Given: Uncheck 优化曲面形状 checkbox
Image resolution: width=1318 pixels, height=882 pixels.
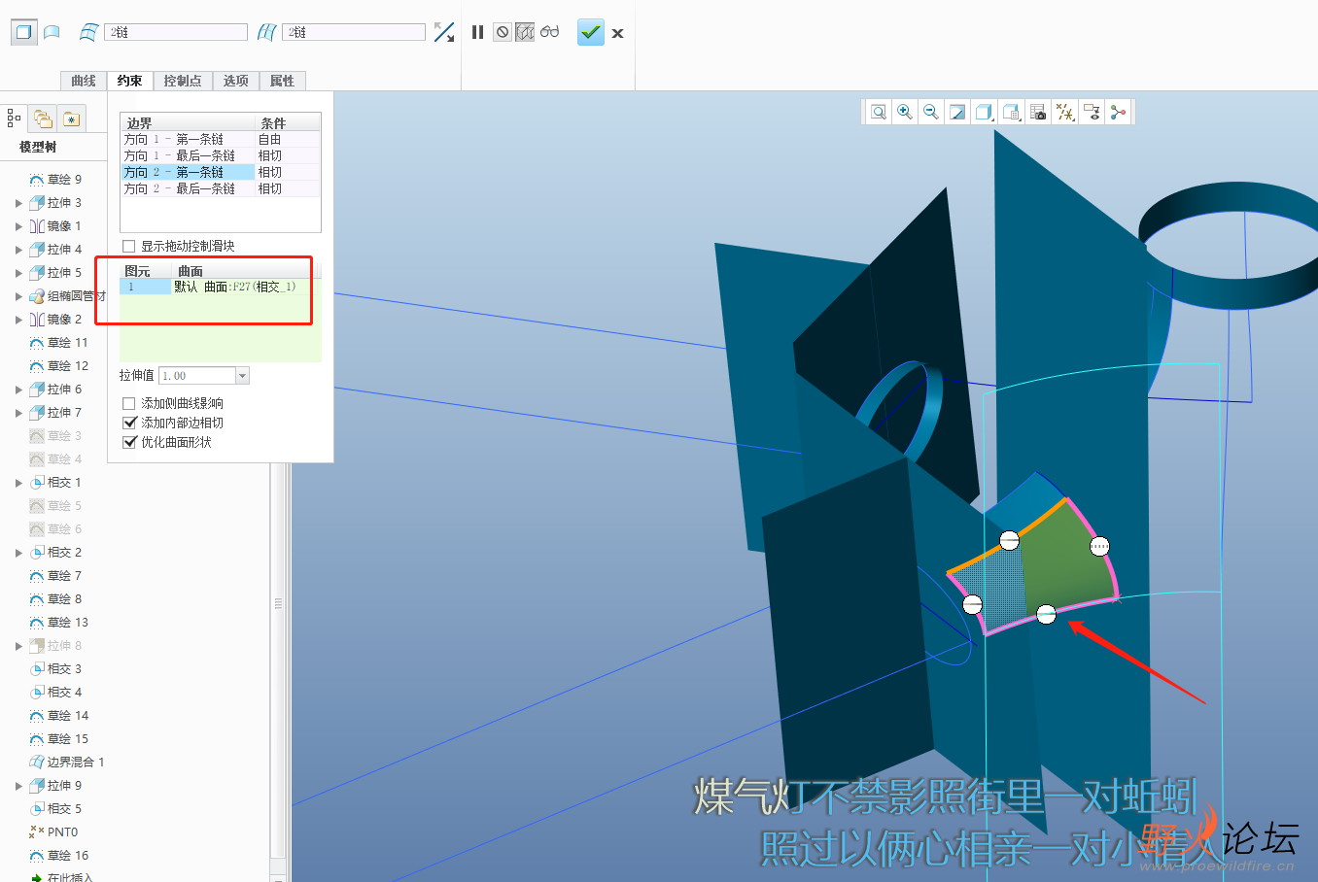Looking at the screenshot, I should (x=129, y=442).
